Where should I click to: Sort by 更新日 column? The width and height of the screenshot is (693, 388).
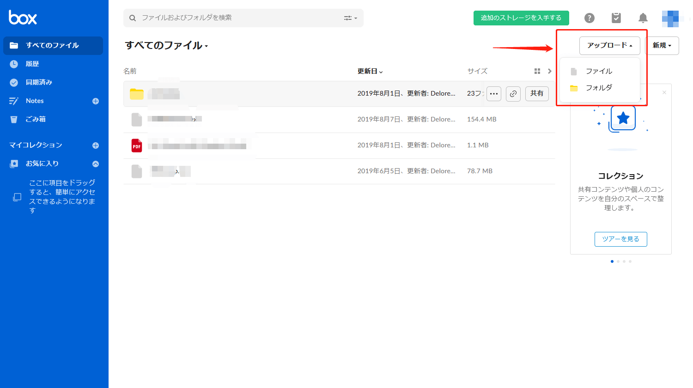pos(370,71)
